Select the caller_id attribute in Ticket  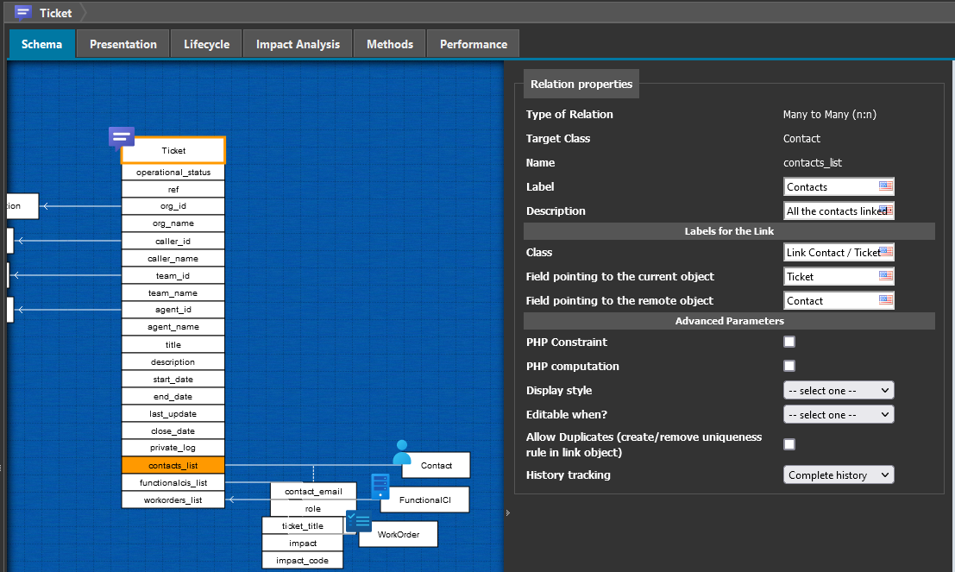point(173,242)
